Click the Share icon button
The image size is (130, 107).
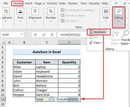[x=125, y=3]
